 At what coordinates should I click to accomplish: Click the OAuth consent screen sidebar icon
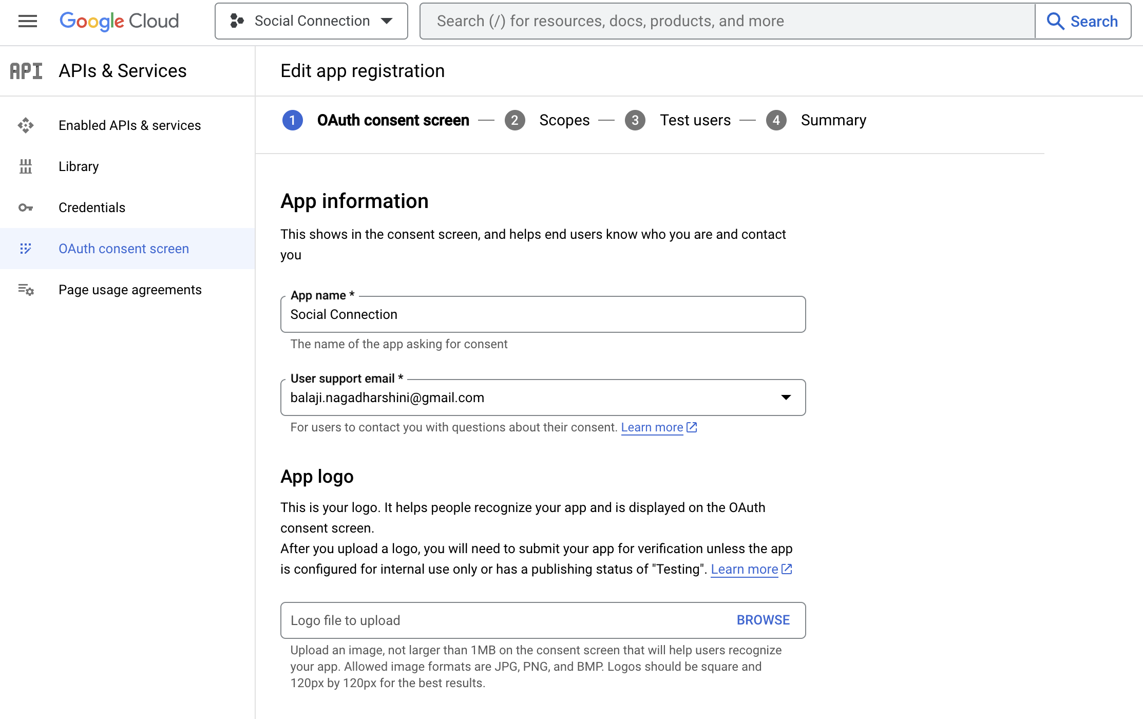click(26, 249)
